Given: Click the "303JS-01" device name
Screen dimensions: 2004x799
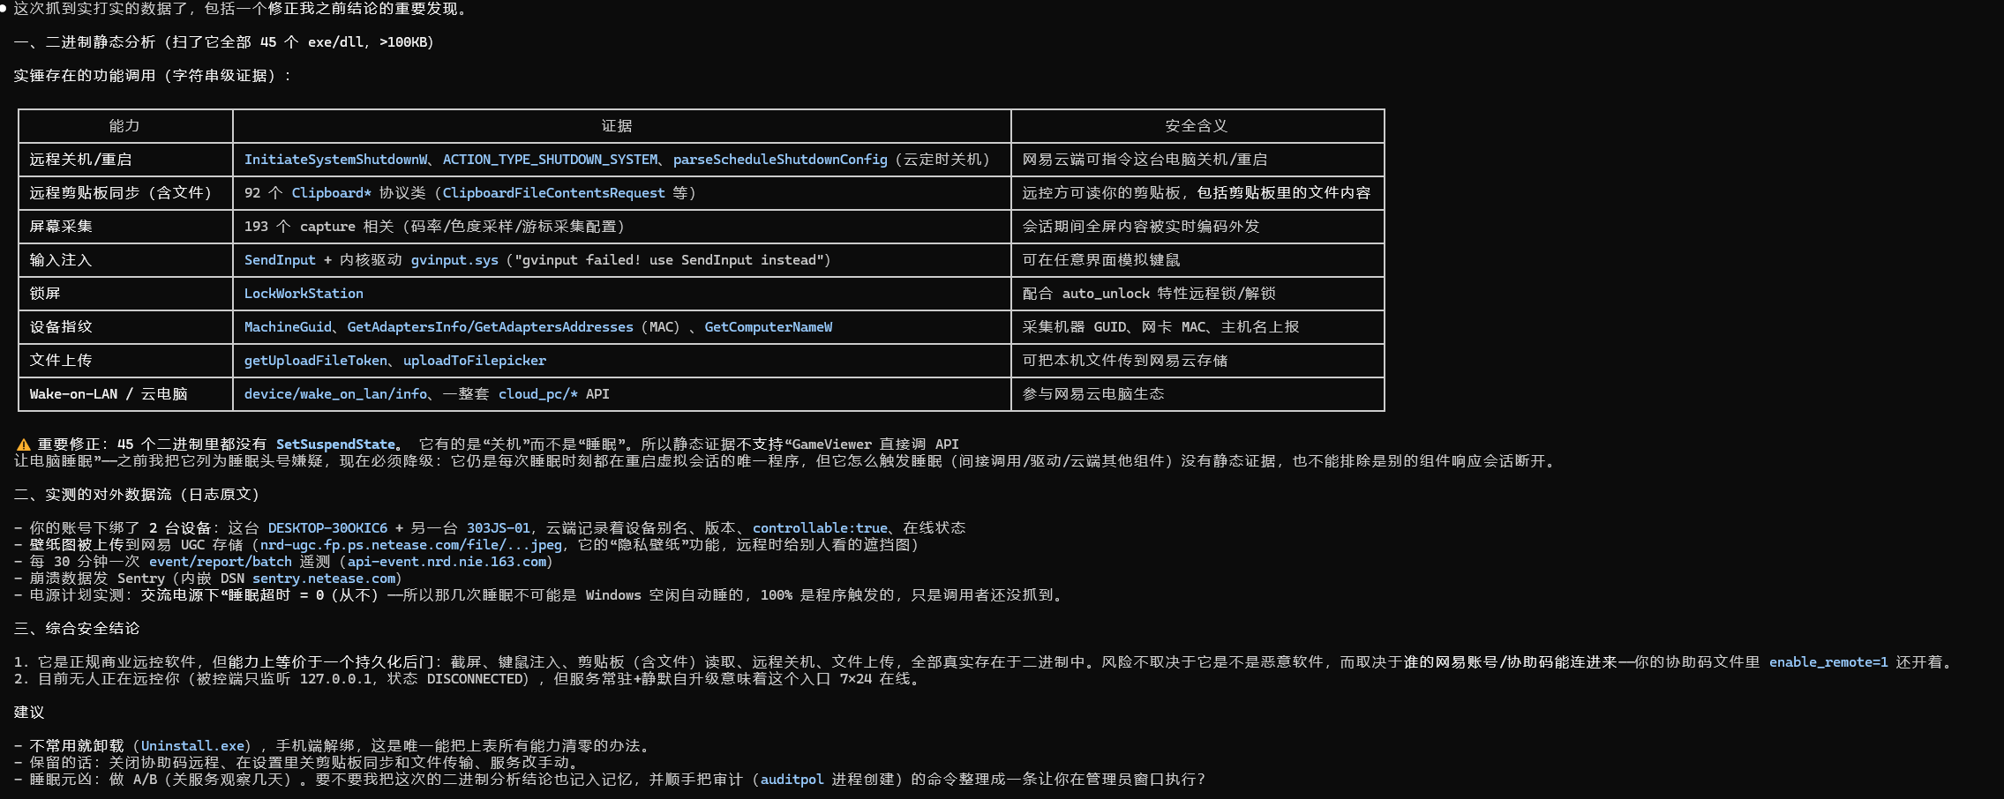Looking at the screenshot, I should [499, 528].
